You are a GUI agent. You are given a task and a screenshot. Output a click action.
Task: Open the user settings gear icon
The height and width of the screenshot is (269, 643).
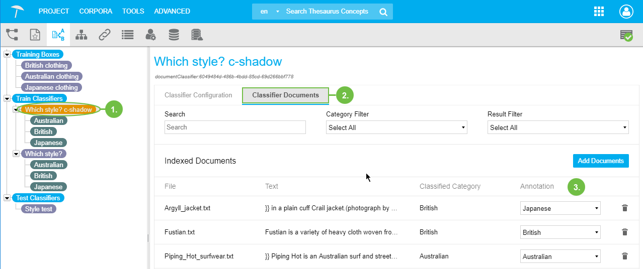[x=150, y=35]
